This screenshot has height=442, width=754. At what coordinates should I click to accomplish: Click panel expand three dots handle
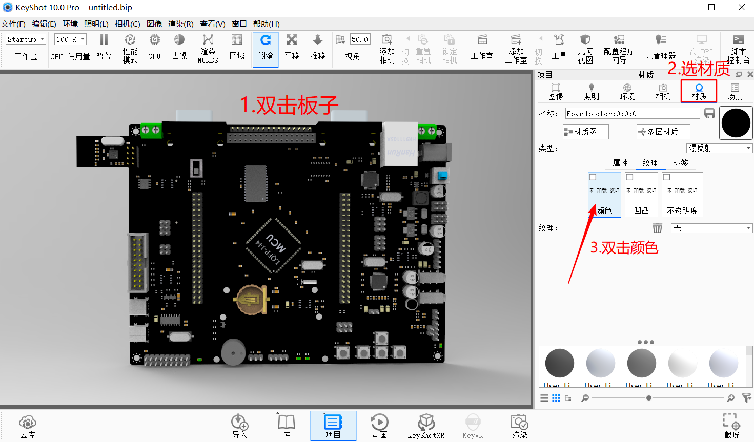646,342
